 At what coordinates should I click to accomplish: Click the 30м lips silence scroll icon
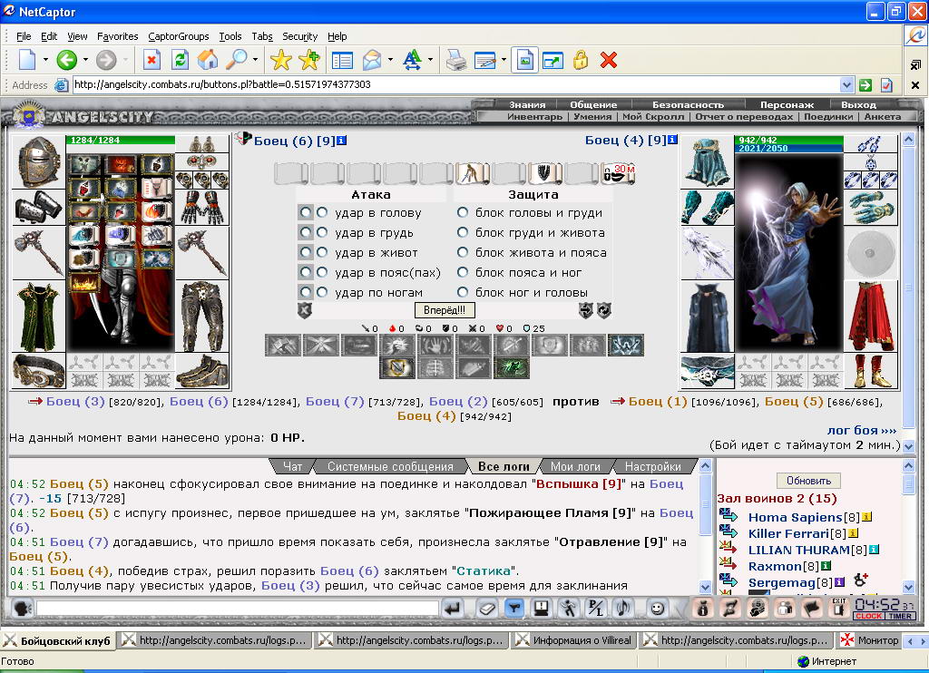pyautogui.click(x=618, y=173)
